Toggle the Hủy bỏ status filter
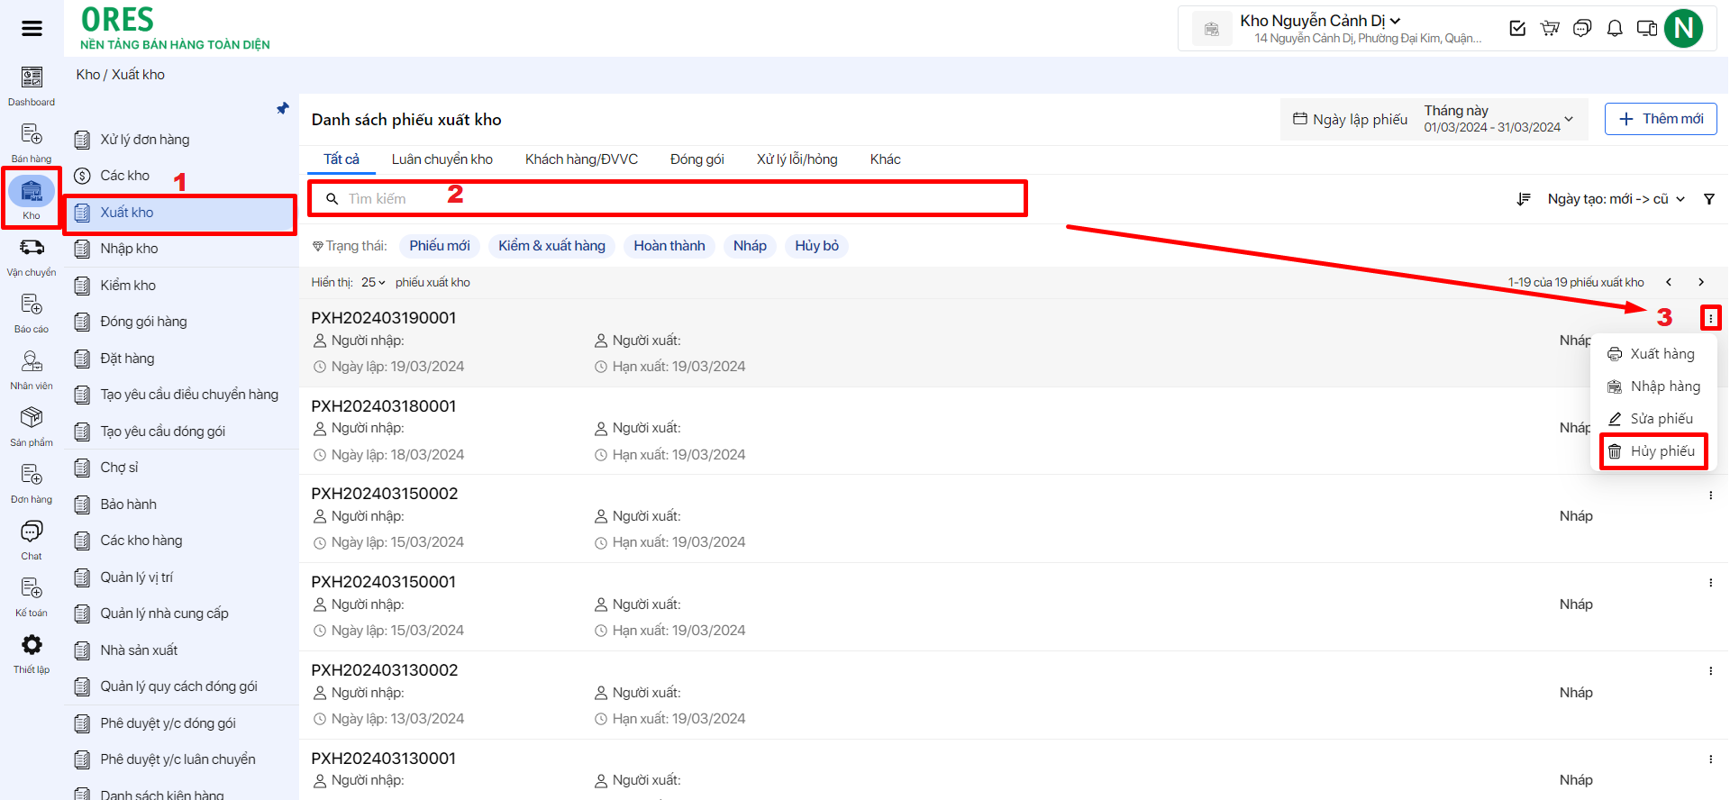 [816, 246]
